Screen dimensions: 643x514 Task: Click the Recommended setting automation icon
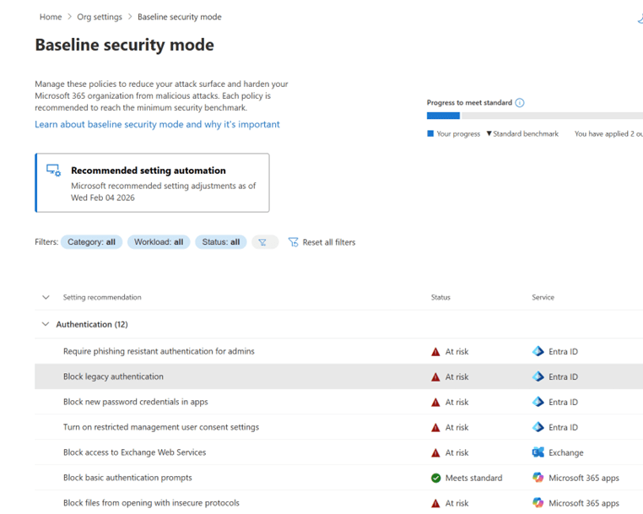click(x=53, y=170)
